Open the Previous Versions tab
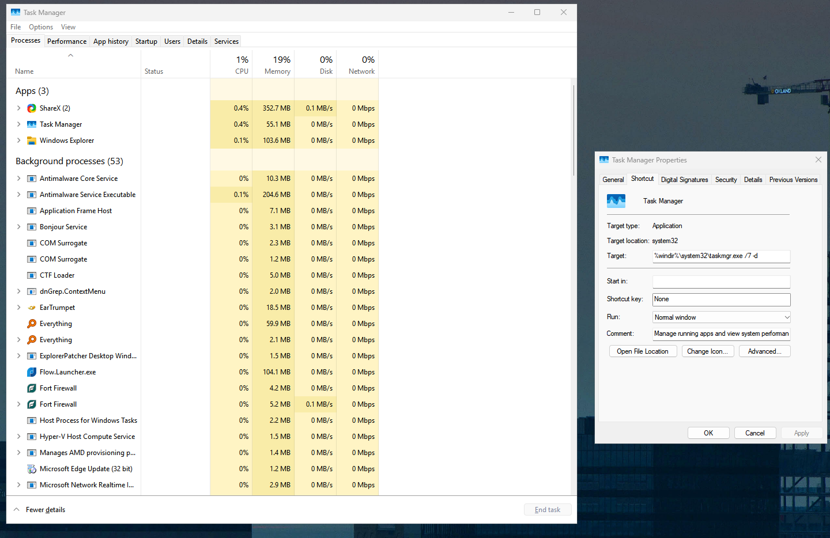 click(793, 180)
